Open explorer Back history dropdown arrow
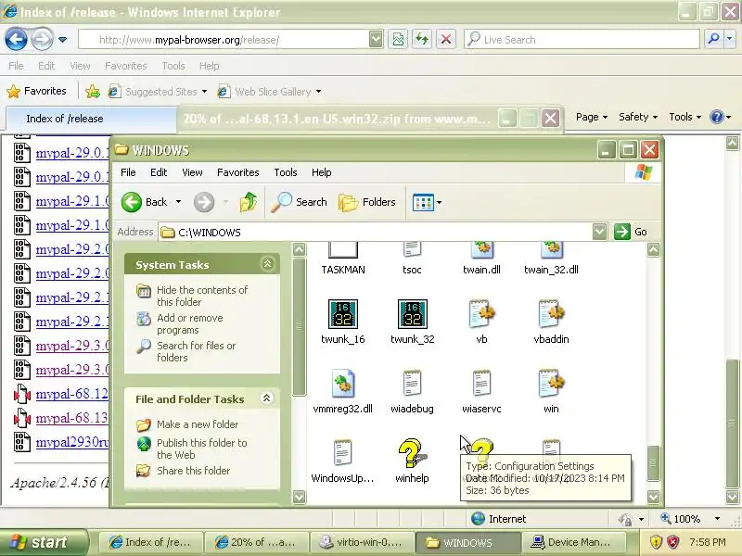Image resolution: width=742 pixels, height=556 pixels. coord(178,202)
